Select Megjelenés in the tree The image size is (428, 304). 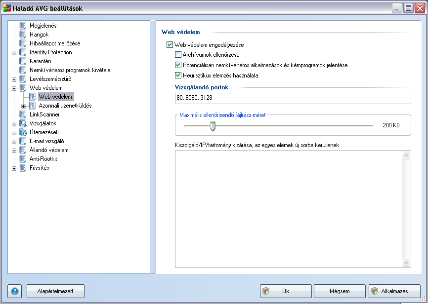tap(43, 26)
